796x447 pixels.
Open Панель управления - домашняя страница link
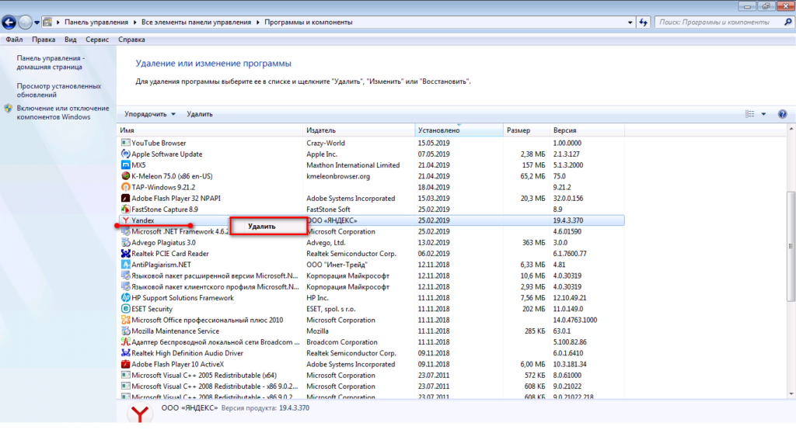pyautogui.click(x=51, y=62)
